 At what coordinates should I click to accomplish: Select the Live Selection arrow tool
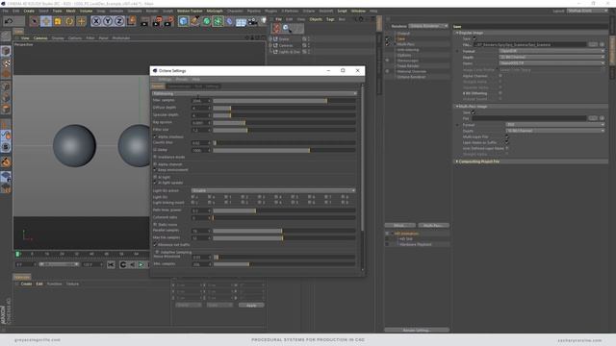click(35, 21)
